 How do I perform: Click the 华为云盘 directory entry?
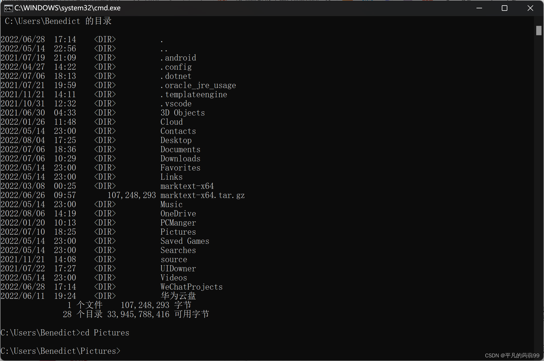[178, 296]
